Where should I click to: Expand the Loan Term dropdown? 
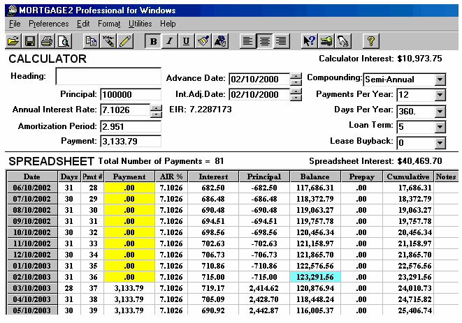click(440, 127)
